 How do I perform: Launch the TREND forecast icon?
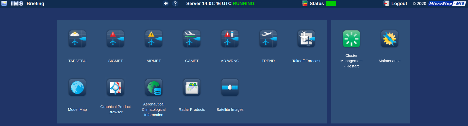click(x=268, y=39)
